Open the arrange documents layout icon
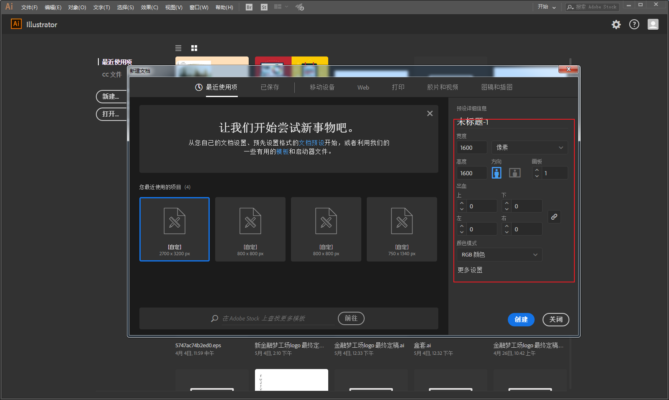This screenshot has height=400, width=669. [x=278, y=7]
